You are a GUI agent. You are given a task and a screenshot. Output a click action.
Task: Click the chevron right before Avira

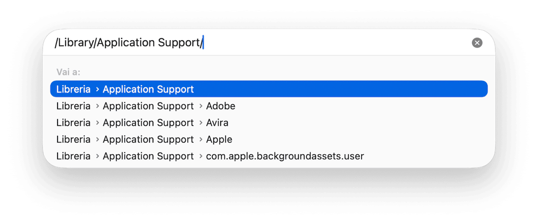click(x=200, y=123)
